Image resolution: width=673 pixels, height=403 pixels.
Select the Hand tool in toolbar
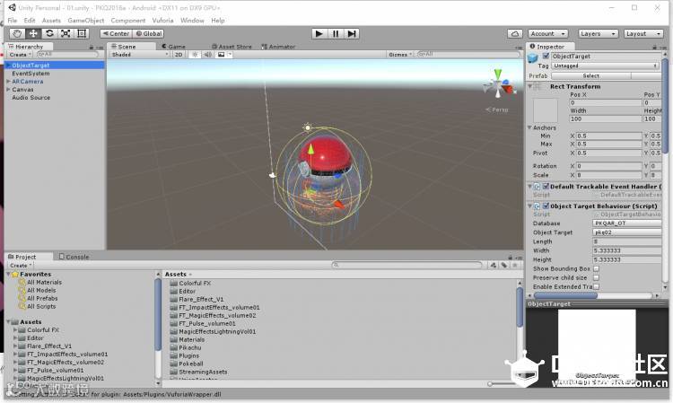click(17, 33)
